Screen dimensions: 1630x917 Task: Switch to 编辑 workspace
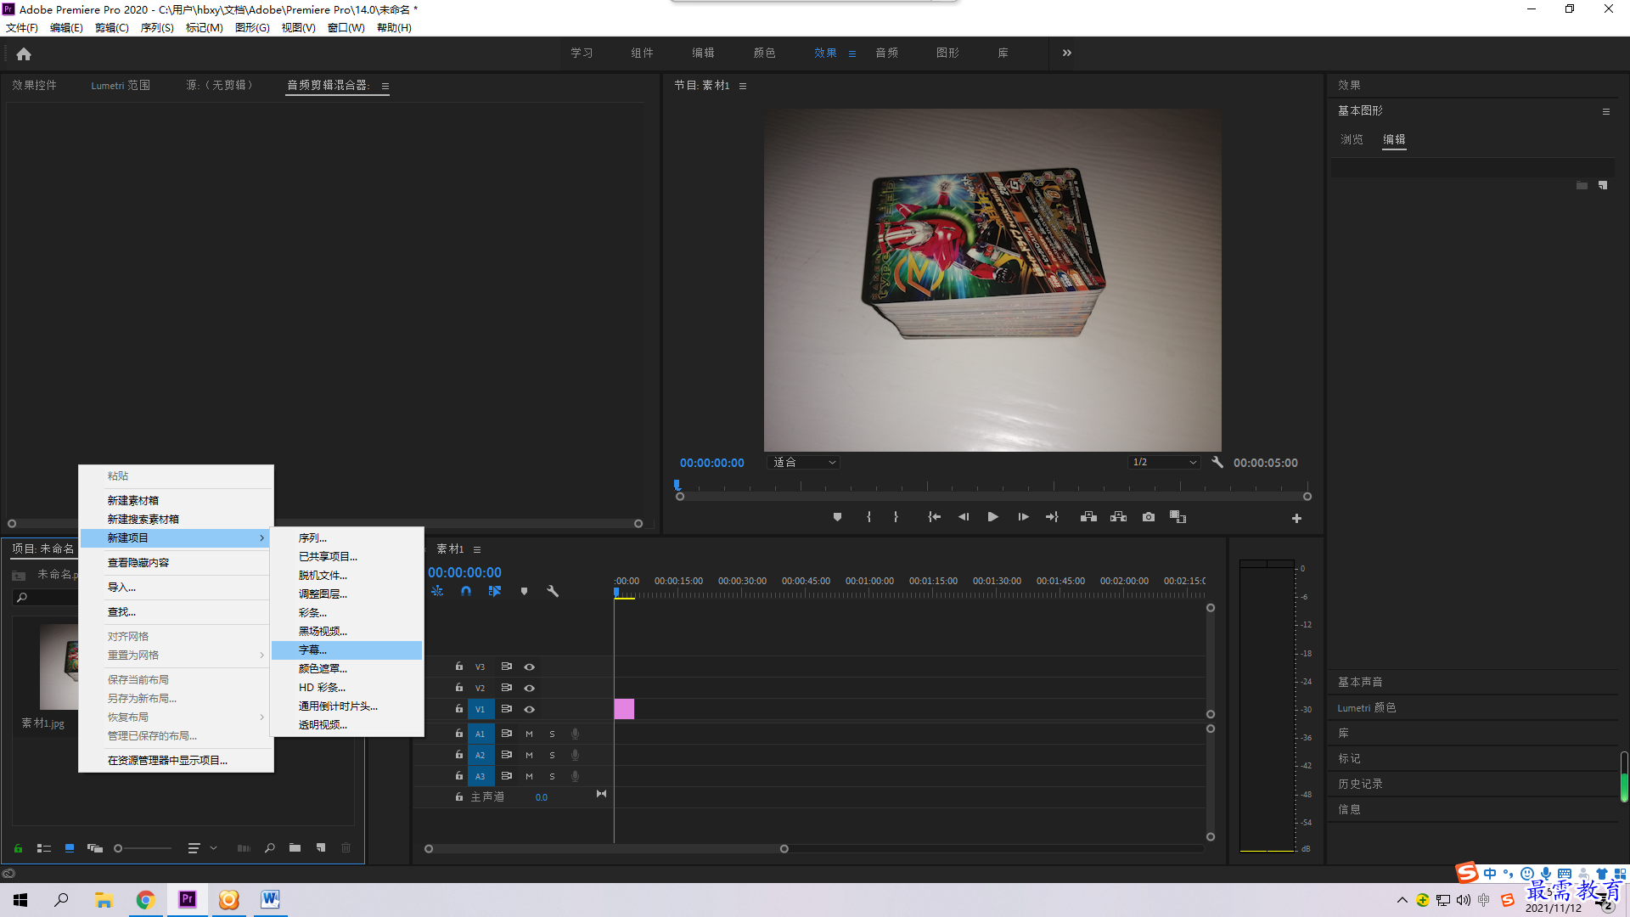pyautogui.click(x=703, y=53)
